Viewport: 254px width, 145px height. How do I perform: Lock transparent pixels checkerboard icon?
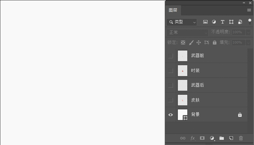tap(183, 42)
